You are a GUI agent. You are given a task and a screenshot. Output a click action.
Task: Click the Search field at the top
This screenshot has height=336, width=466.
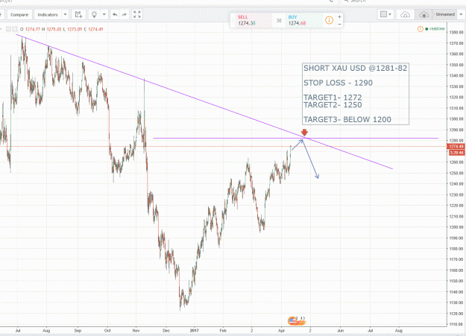coord(358,1)
